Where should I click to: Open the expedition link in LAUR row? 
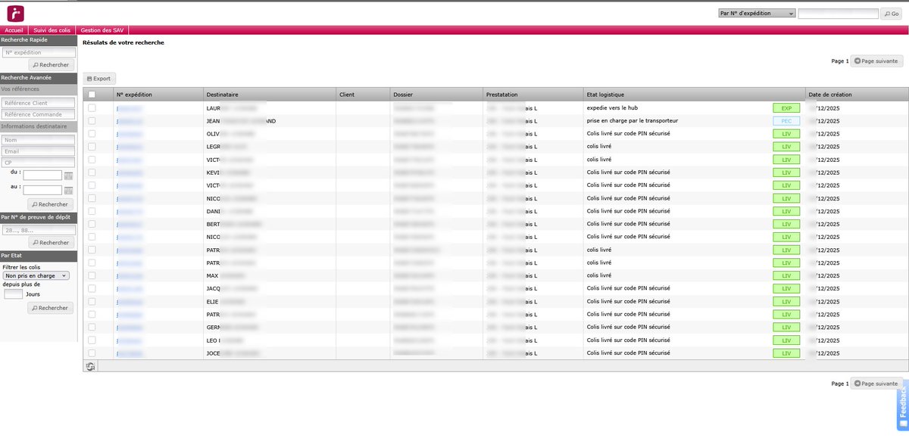click(x=130, y=108)
